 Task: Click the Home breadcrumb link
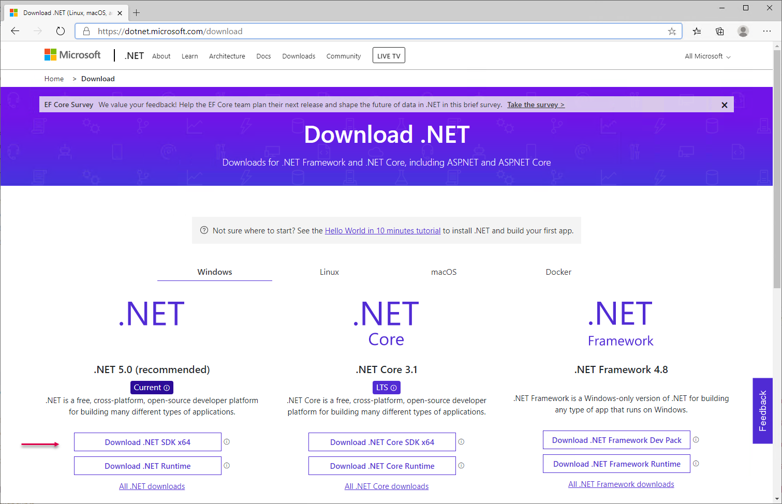click(54, 79)
